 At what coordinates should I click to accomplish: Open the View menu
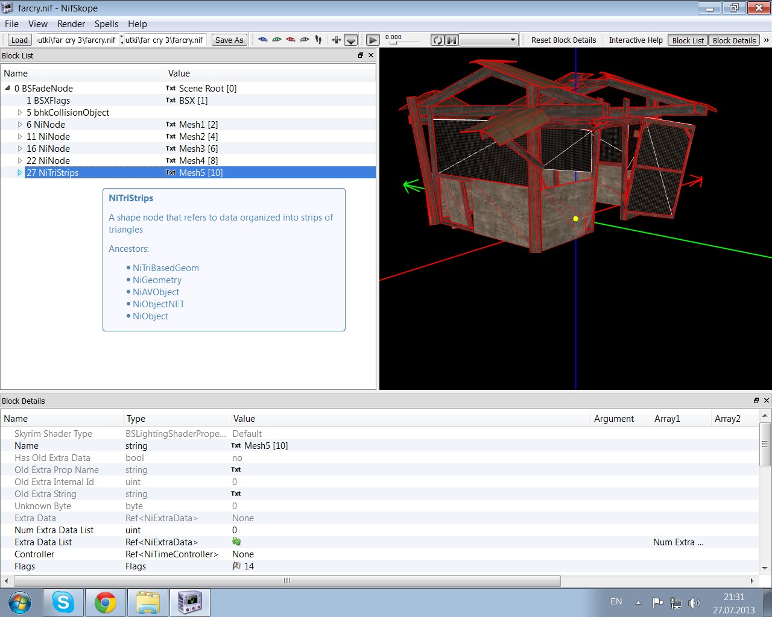pos(38,24)
